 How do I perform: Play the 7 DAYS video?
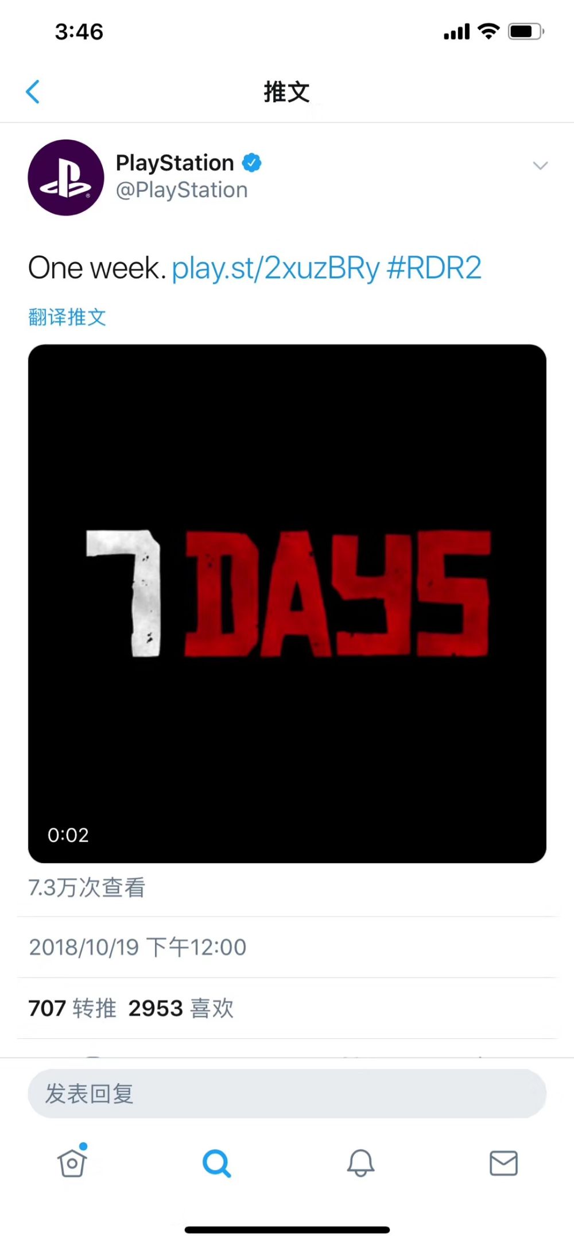(287, 603)
